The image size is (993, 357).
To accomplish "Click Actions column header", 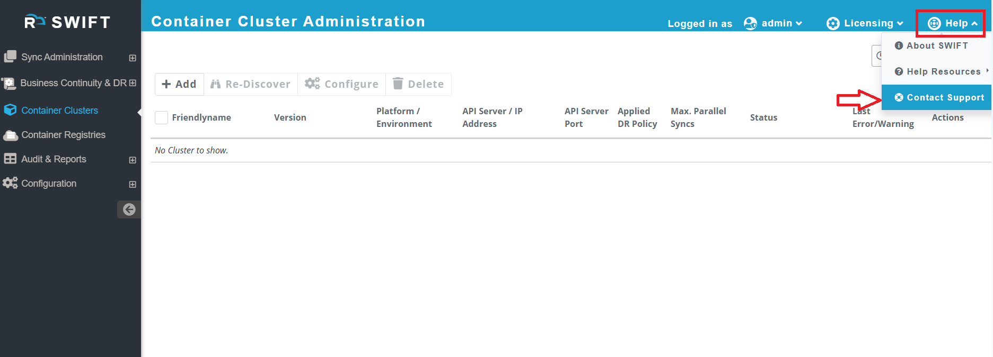I will tap(947, 117).
